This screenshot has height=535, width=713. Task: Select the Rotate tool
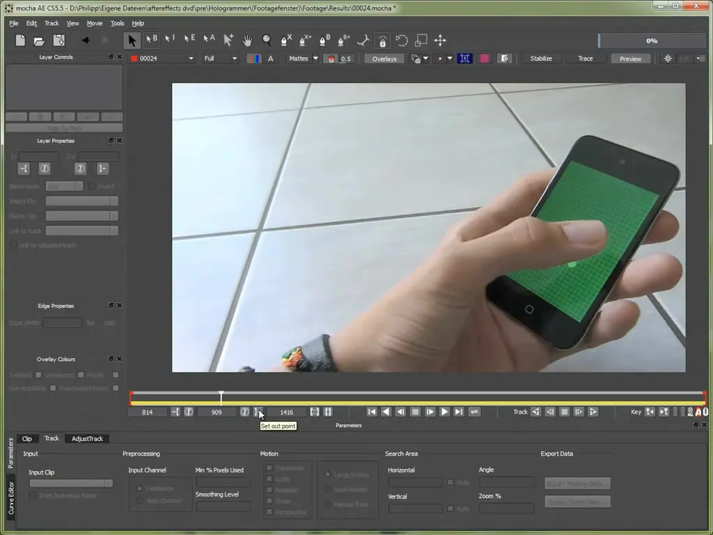[x=402, y=40]
